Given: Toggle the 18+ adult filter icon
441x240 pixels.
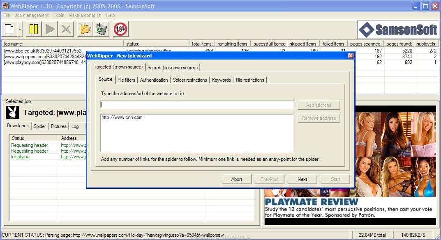Looking at the screenshot, I should coord(121,29).
